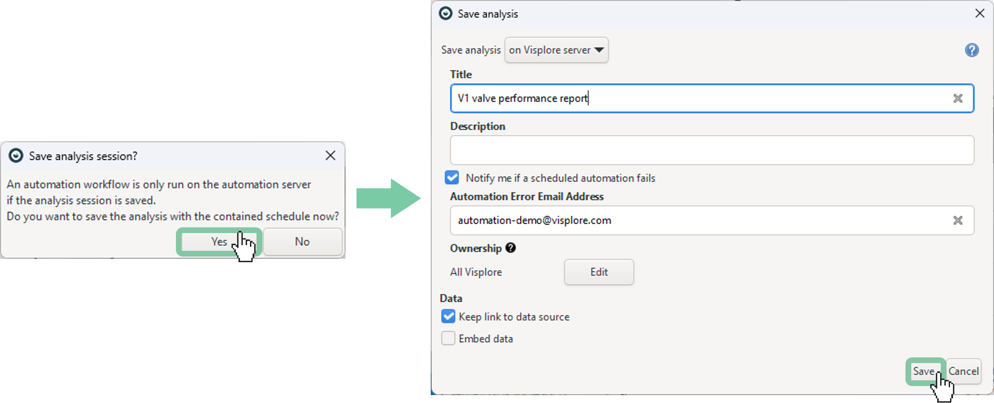
Task: Enable the Embed data checkbox
Action: [x=448, y=339]
